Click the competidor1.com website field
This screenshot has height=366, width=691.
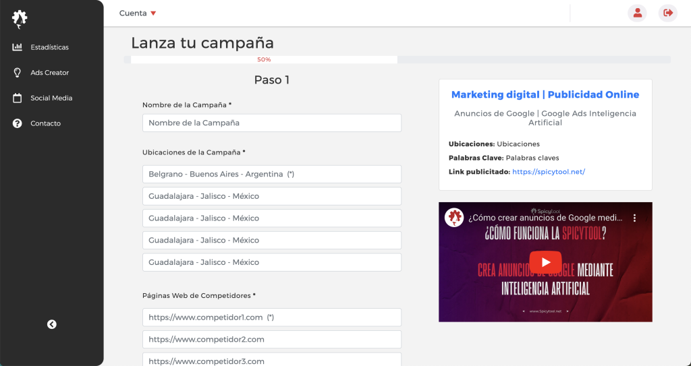[272, 317]
